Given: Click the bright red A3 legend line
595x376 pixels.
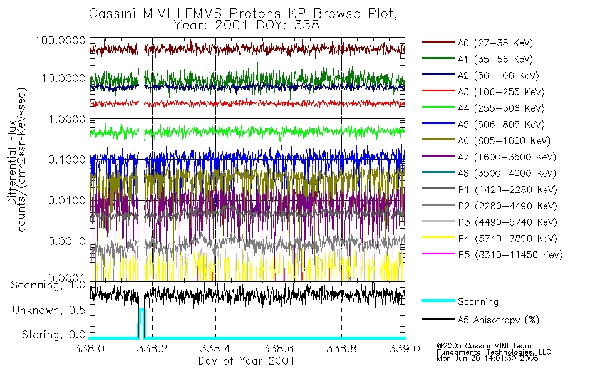Looking at the screenshot, I should (438, 91).
